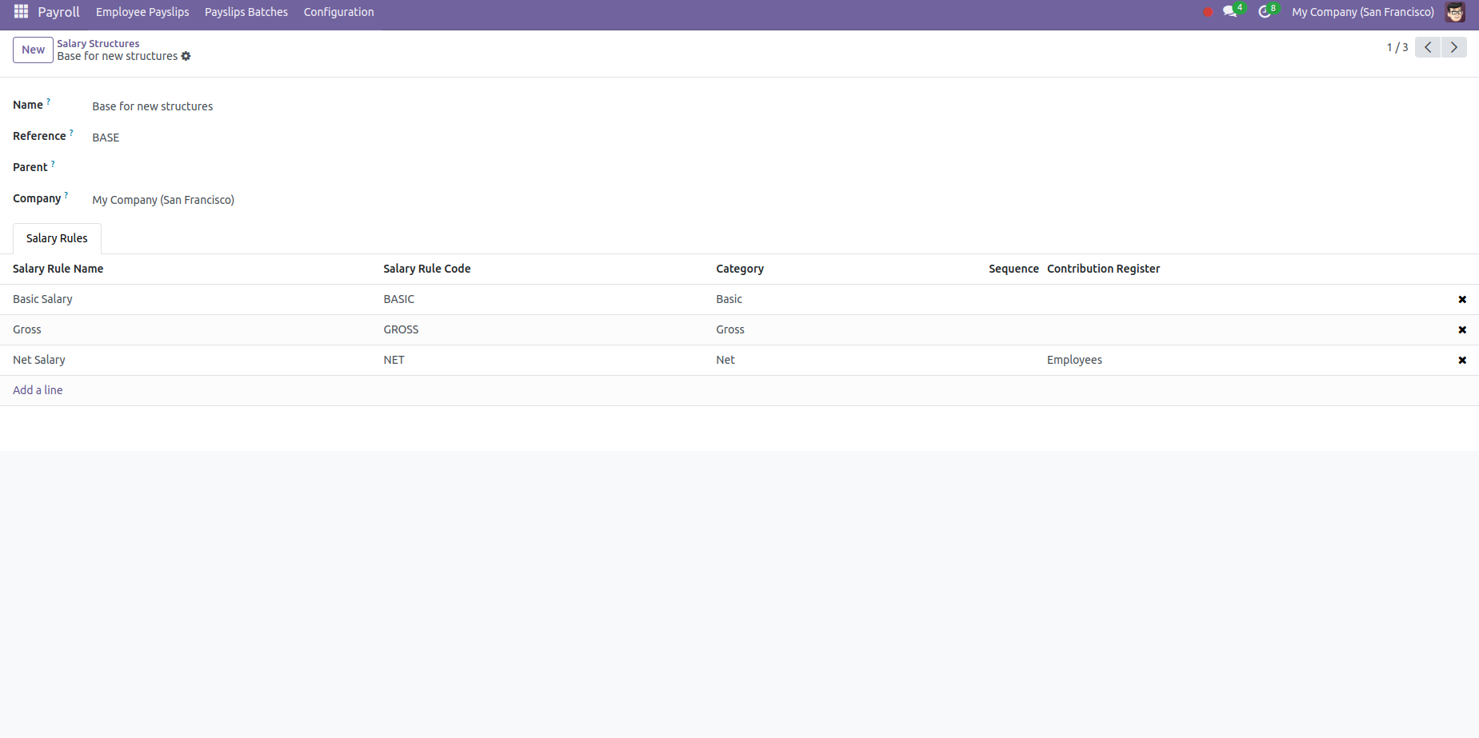Viewport: 1479px width, 738px height.
Task: Open the Employee Payslips menu
Action: (x=142, y=12)
